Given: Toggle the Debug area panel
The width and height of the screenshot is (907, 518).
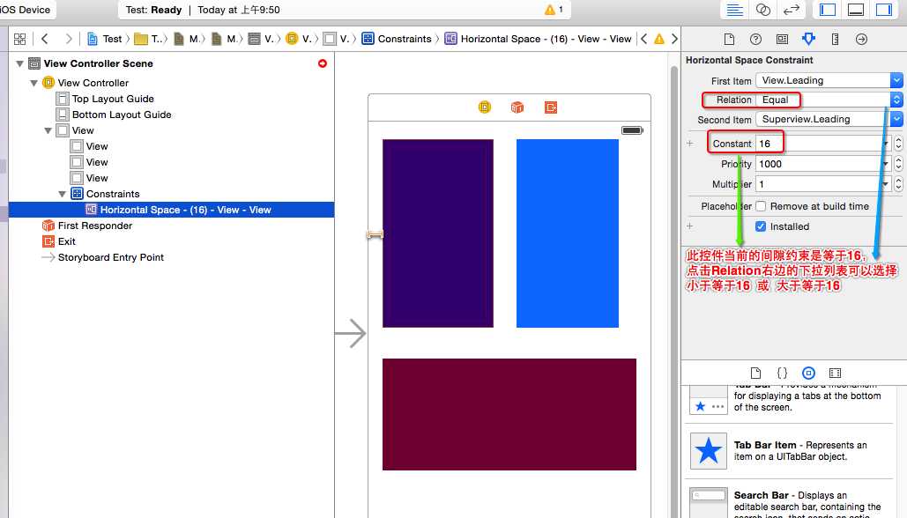Looking at the screenshot, I should (x=856, y=10).
